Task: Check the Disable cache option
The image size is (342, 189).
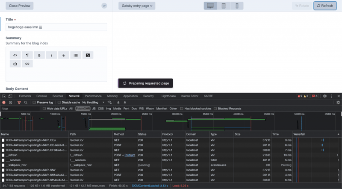Action: pyautogui.click(x=59, y=103)
